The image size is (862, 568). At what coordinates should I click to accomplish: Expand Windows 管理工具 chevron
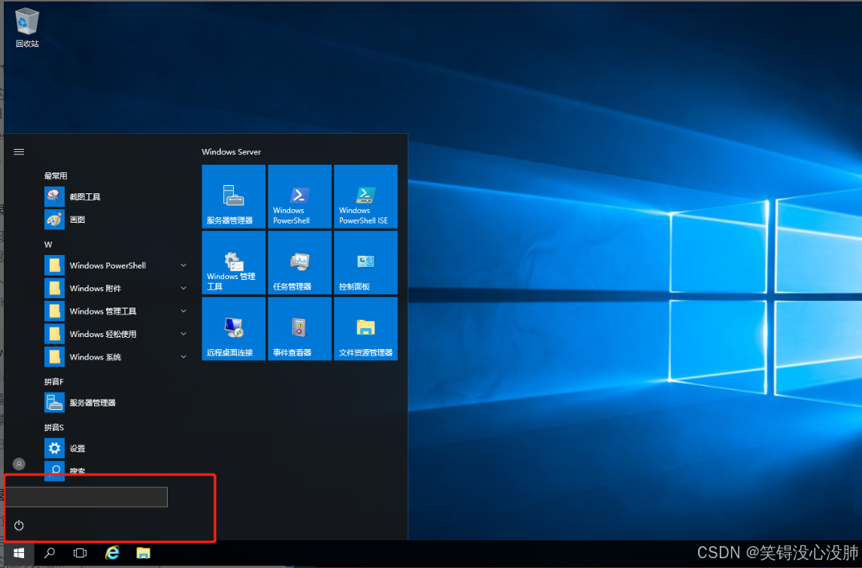point(184,311)
